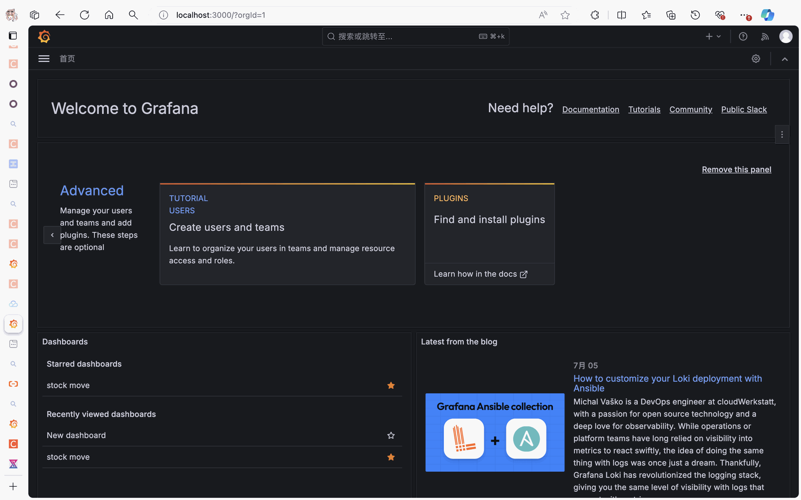Click the Grafana Ansible collection thumbnail

[x=495, y=432]
